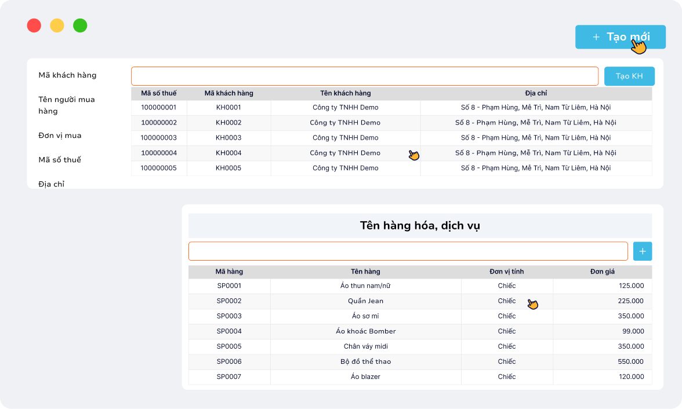The height and width of the screenshot is (409, 682).
Task: Select the Bộ đồ thể thao product
Action: click(365, 361)
